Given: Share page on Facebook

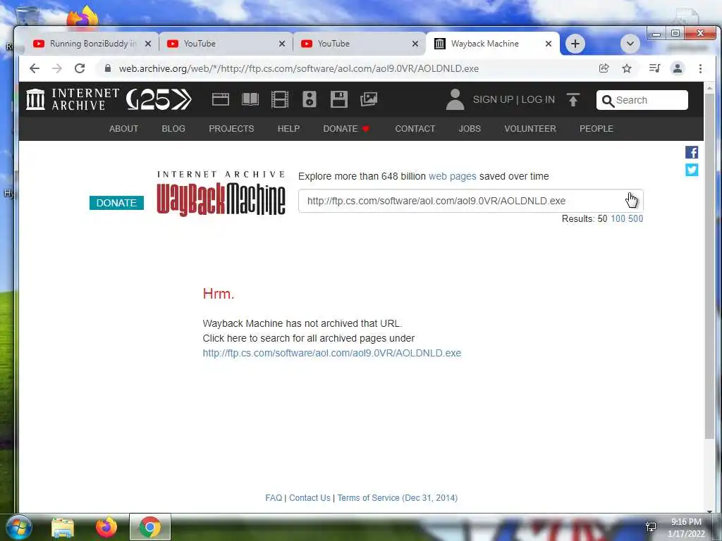Looking at the screenshot, I should point(692,152).
